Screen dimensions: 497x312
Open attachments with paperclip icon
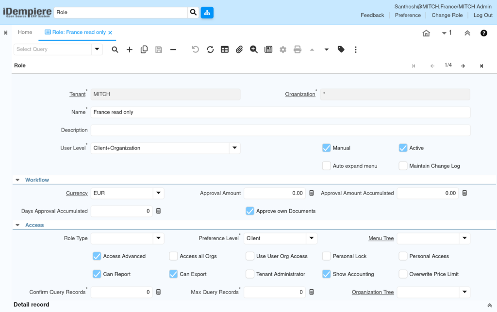pos(239,49)
